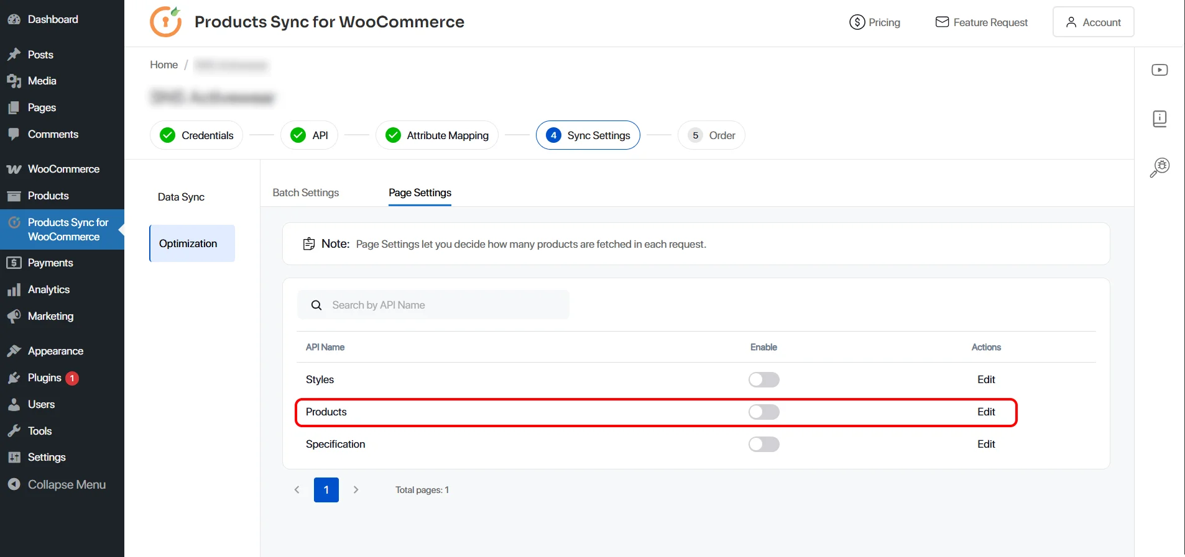Switch to Batch Settings tab
Viewport: 1185px width, 557px height.
tap(306, 192)
